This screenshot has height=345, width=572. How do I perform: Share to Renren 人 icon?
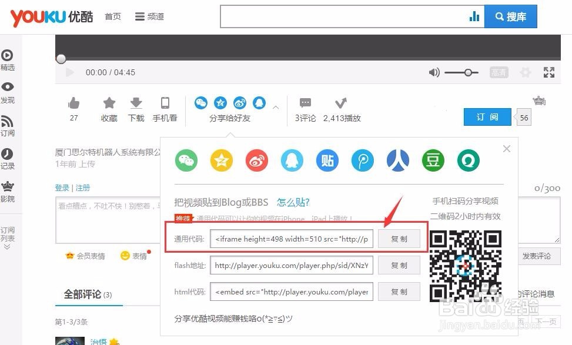click(x=398, y=160)
